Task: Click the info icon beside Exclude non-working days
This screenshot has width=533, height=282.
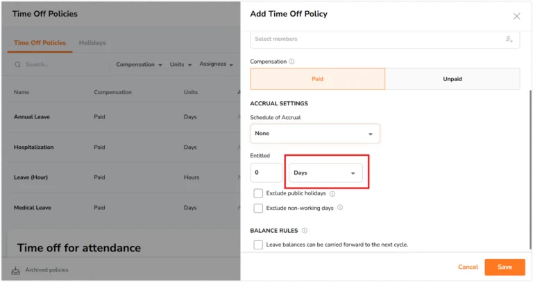Action: pos(340,207)
